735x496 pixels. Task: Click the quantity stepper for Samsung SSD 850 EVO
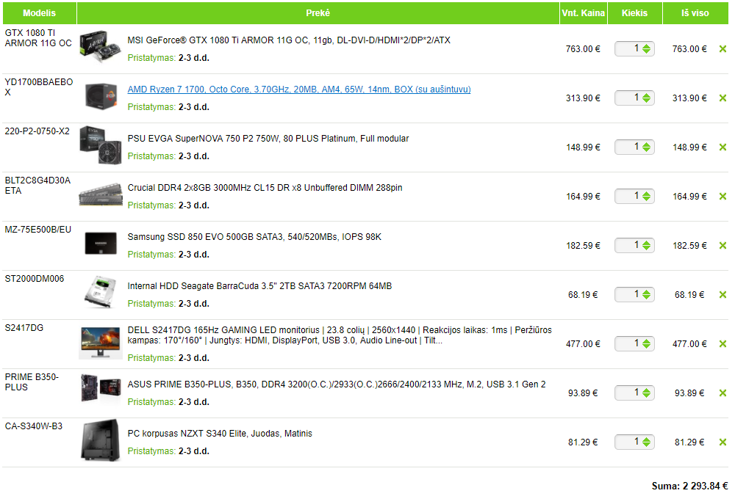coord(646,245)
